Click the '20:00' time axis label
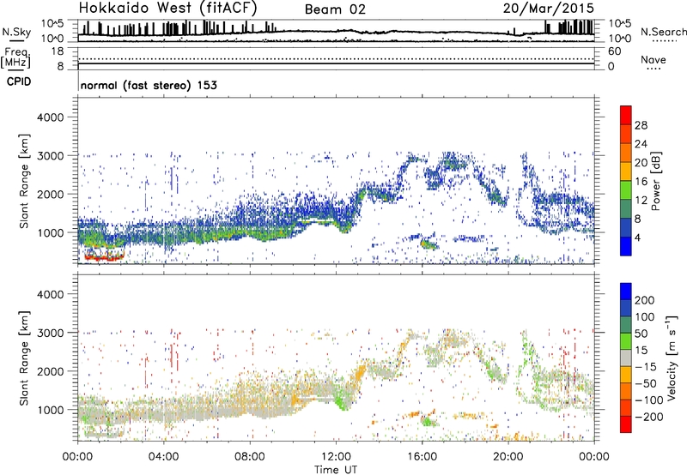Viewport: 687px width, 475px height. point(508,457)
